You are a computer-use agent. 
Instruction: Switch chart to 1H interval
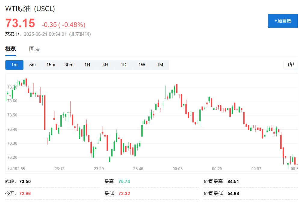pos(87,65)
